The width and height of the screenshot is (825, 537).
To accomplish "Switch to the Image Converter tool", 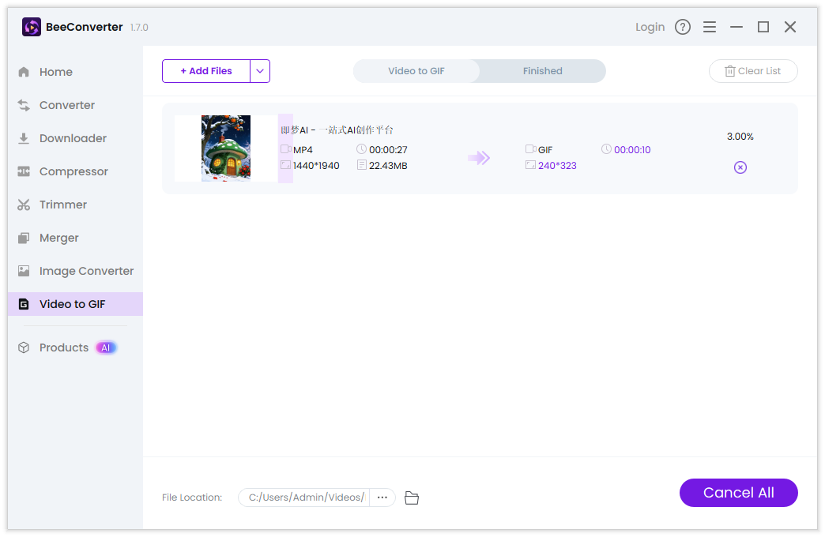I will [x=86, y=270].
